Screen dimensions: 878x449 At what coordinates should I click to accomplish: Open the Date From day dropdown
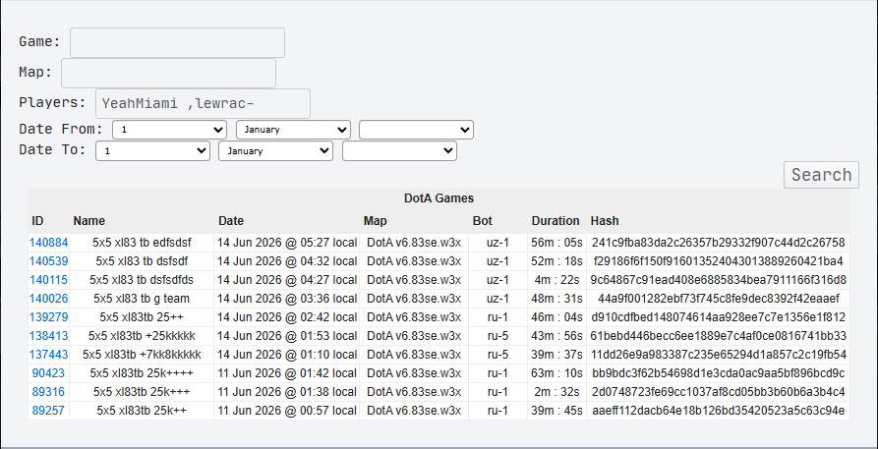169,130
